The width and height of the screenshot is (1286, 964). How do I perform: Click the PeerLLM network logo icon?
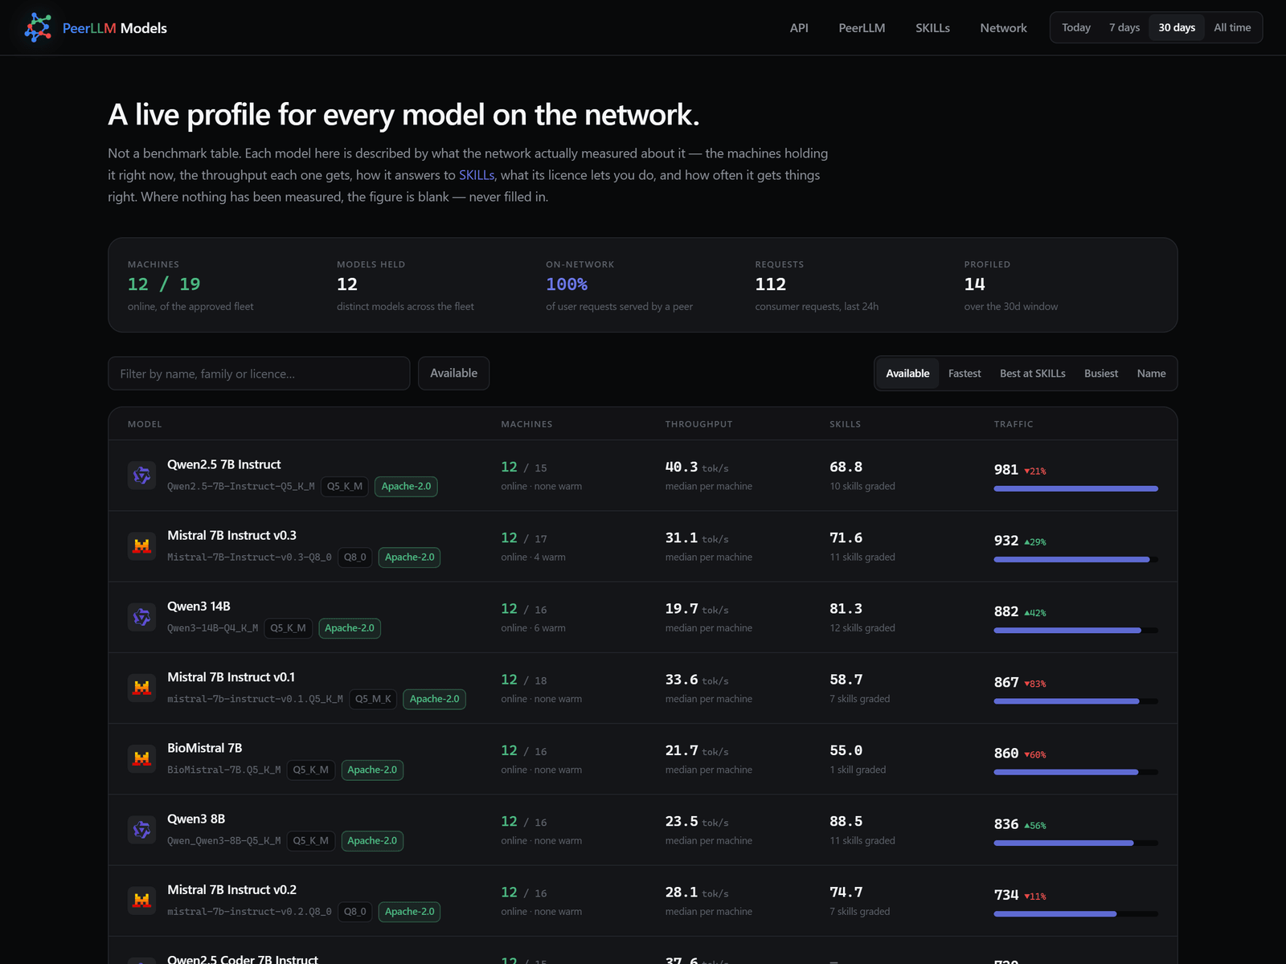coord(38,27)
